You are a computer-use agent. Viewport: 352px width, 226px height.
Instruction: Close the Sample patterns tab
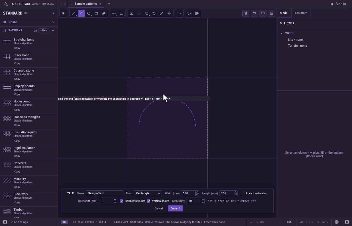pos(100,4)
